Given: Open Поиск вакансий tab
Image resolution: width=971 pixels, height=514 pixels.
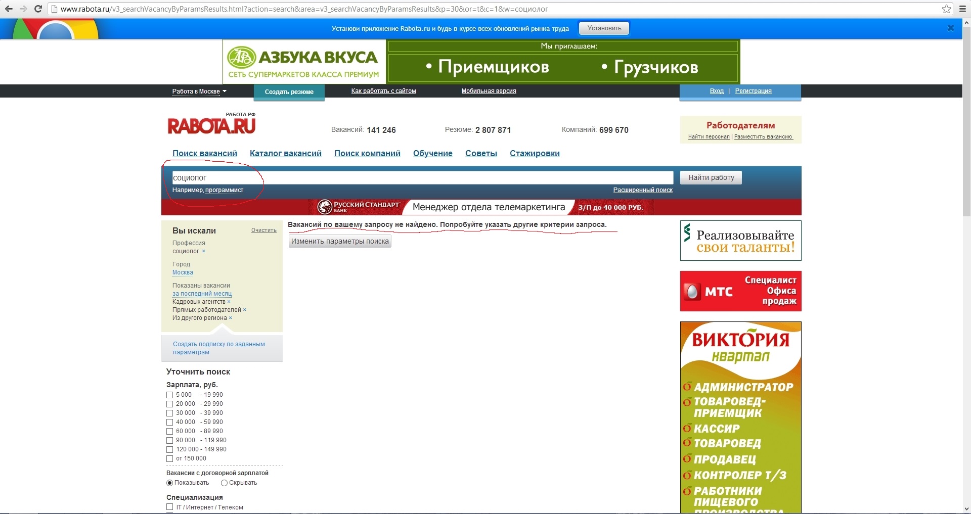Looking at the screenshot, I should [x=205, y=154].
